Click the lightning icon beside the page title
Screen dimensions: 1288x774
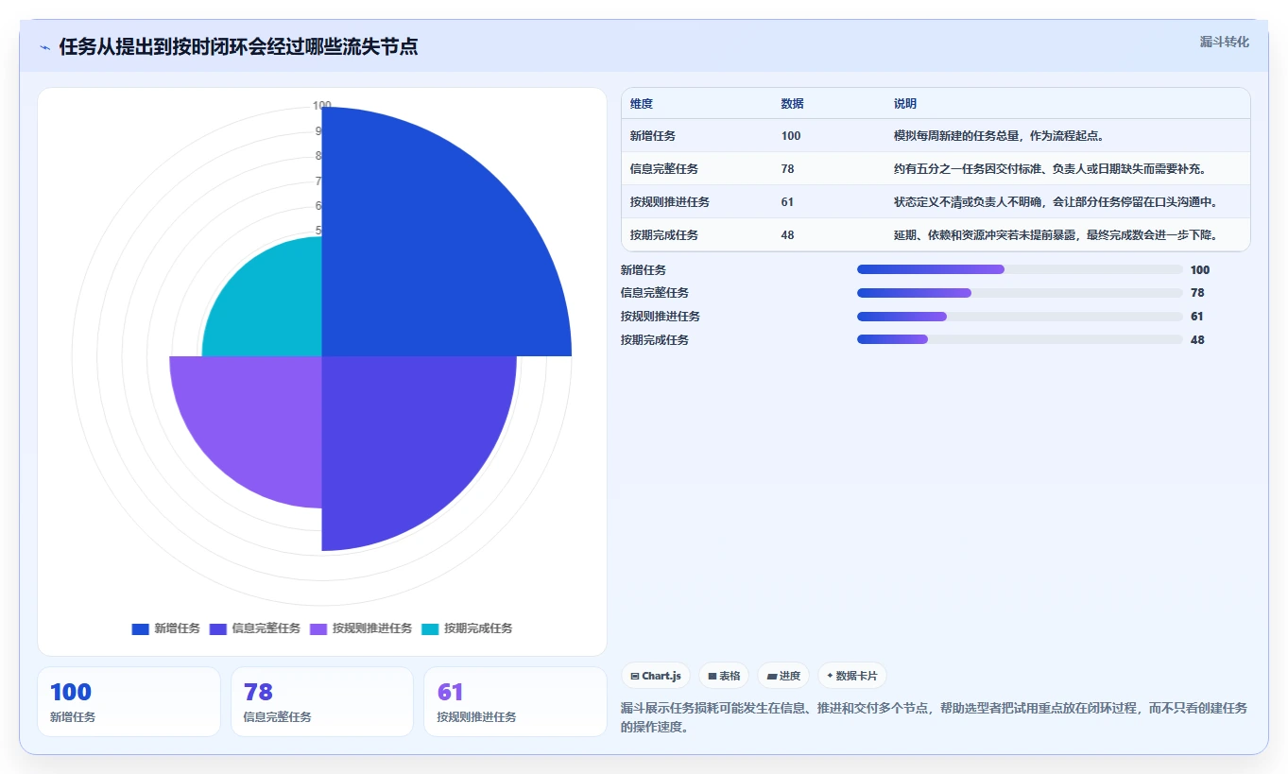pos(44,47)
